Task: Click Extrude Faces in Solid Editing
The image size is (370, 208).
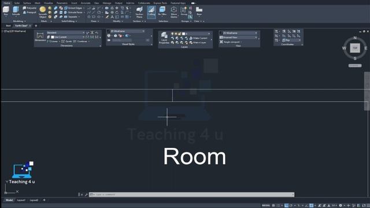Action: 73,12
